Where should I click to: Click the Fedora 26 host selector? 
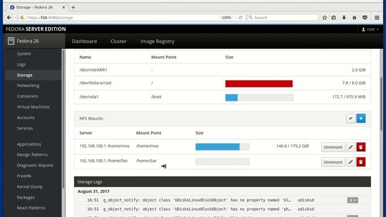[x=35, y=41]
